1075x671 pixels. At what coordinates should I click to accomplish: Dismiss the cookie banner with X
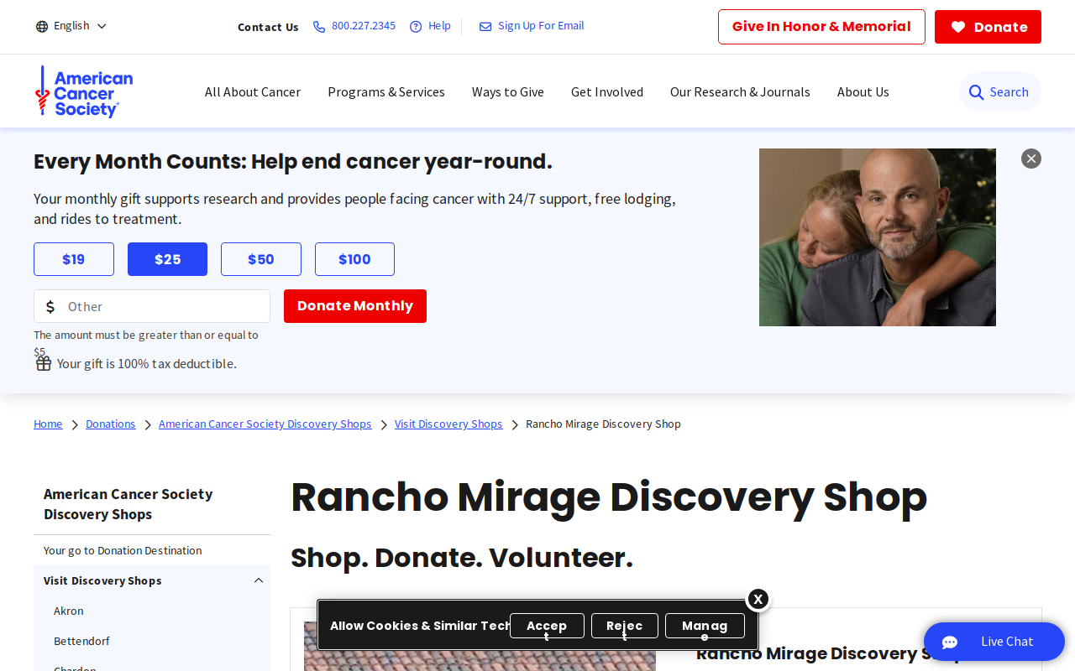point(758,599)
